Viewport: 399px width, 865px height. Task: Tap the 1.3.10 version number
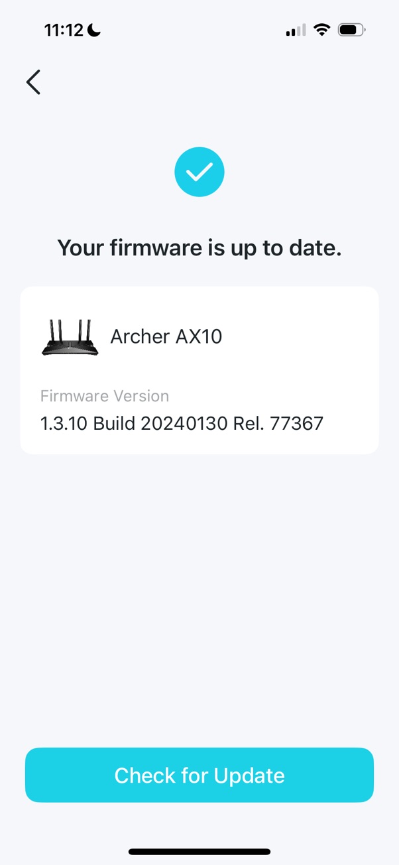tap(64, 423)
